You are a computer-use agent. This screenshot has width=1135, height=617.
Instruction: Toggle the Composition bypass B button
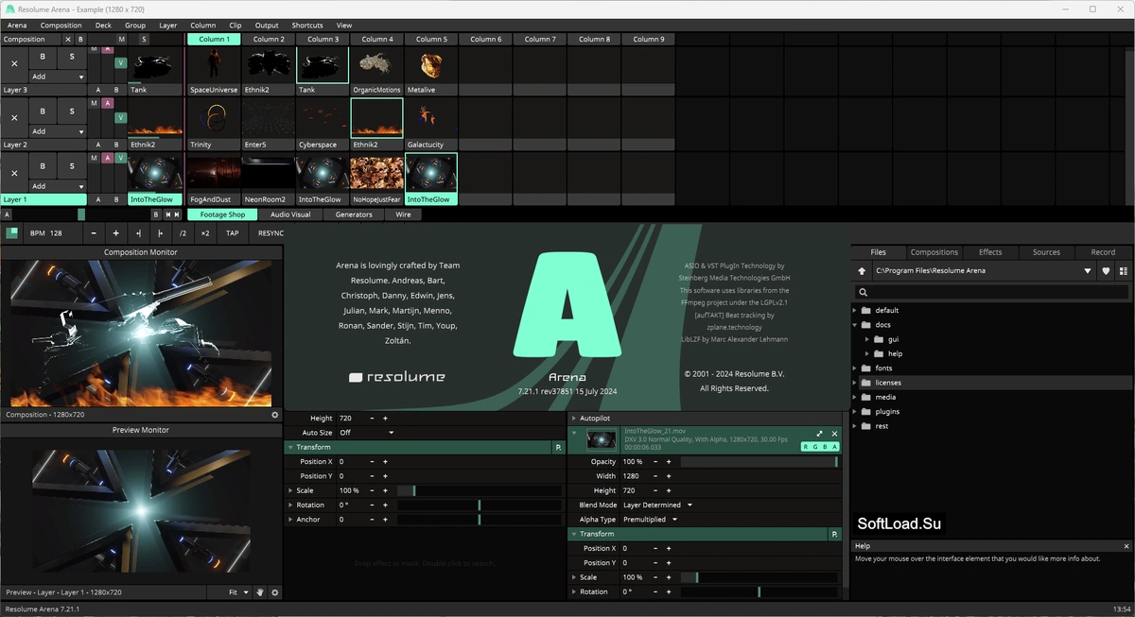pos(80,40)
